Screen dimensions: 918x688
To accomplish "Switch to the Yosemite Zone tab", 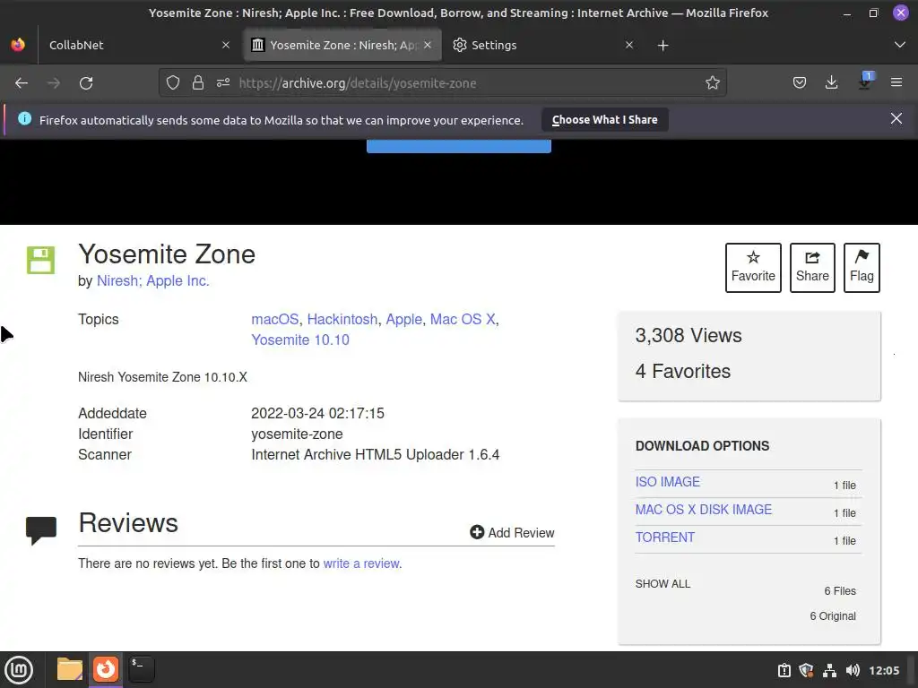I will 342,45.
